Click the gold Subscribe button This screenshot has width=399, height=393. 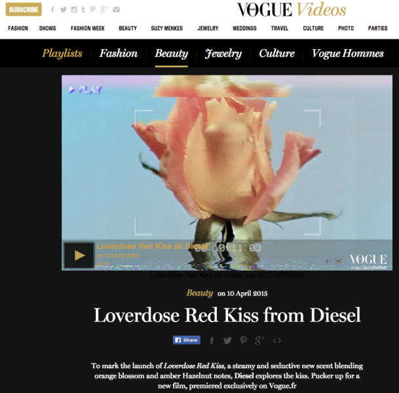pyautogui.click(x=24, y=10)
